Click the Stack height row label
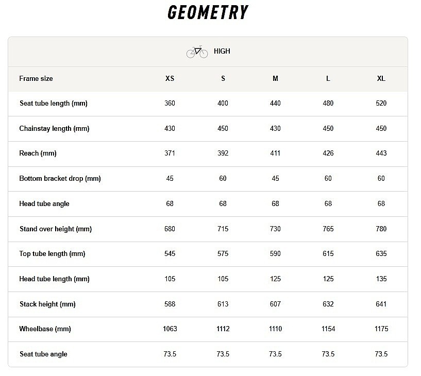 click(x=47, y=304)
